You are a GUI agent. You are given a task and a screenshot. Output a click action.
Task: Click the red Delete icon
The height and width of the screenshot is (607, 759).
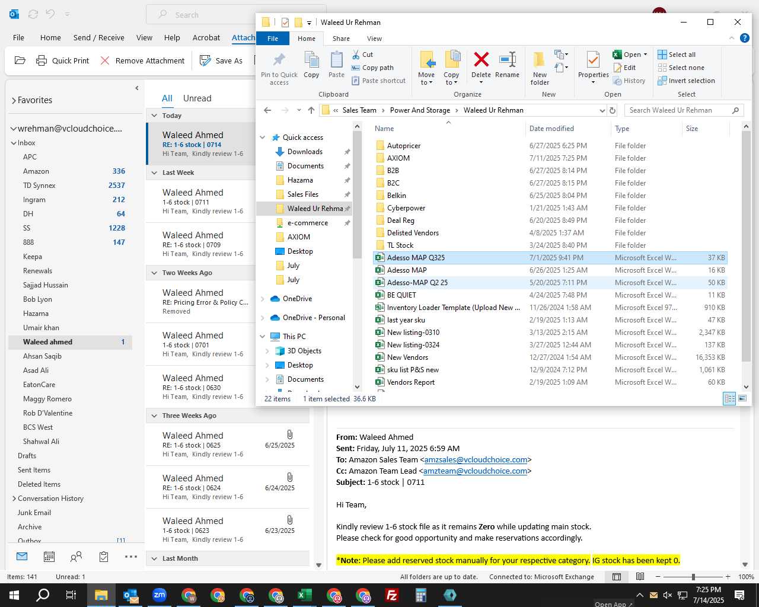(x=481, y=59)
